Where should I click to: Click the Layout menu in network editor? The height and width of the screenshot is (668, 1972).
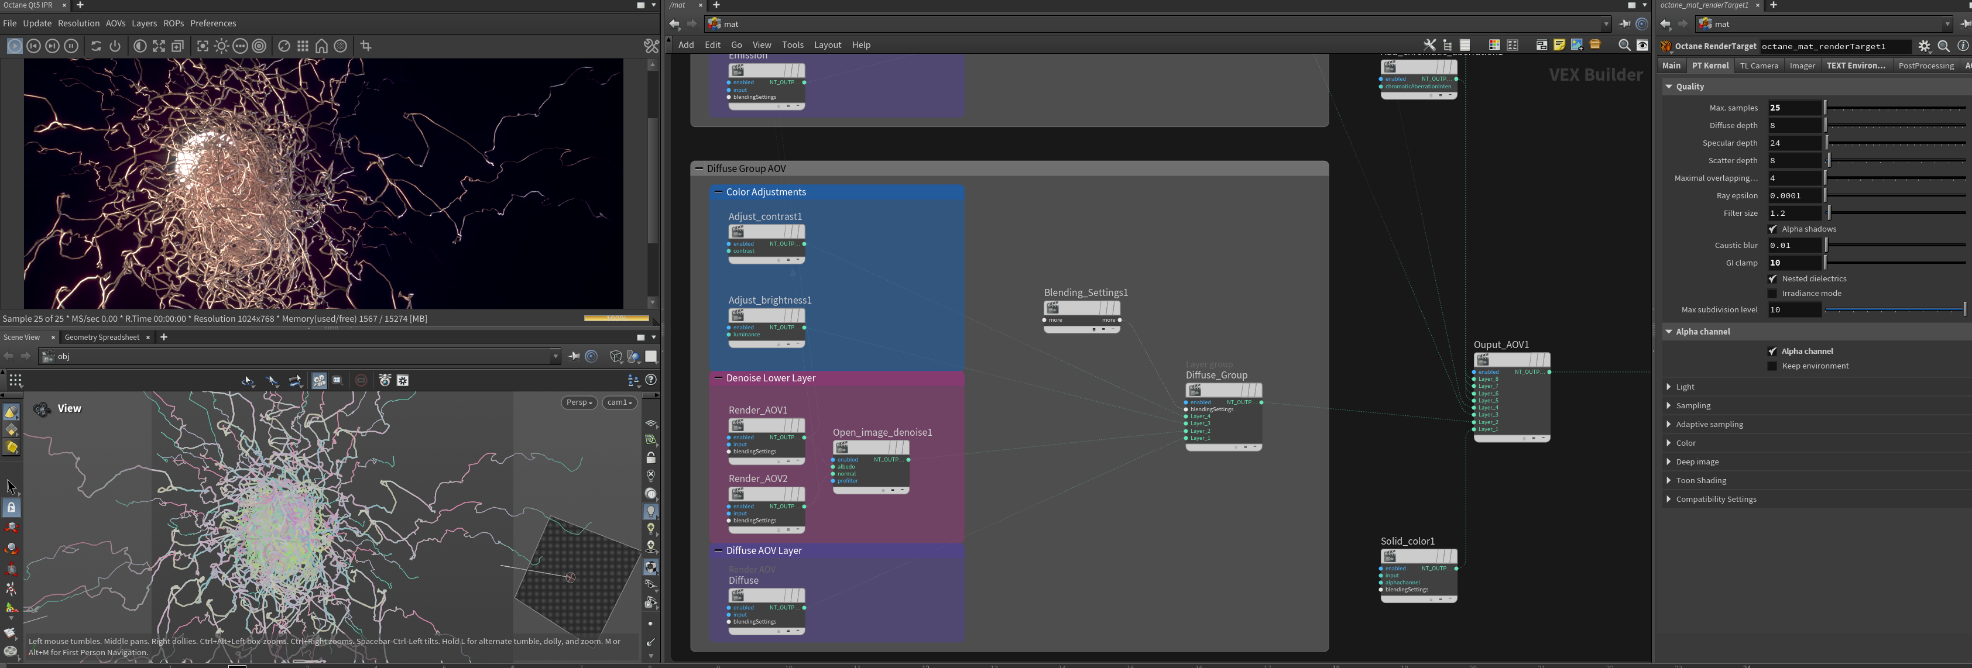point(826,45)
